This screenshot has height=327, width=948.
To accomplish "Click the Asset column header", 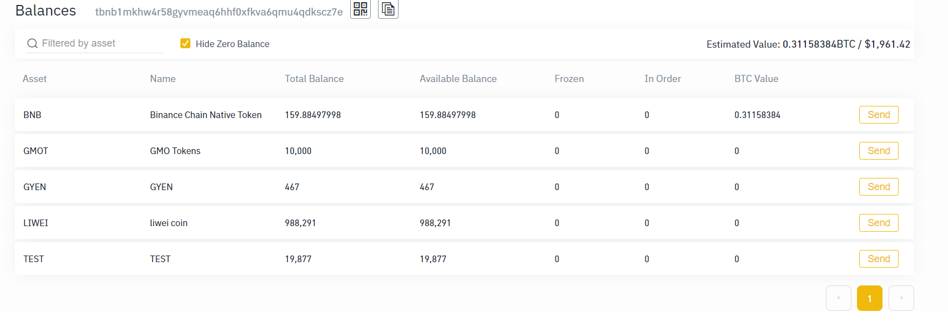I will (34, 79).
